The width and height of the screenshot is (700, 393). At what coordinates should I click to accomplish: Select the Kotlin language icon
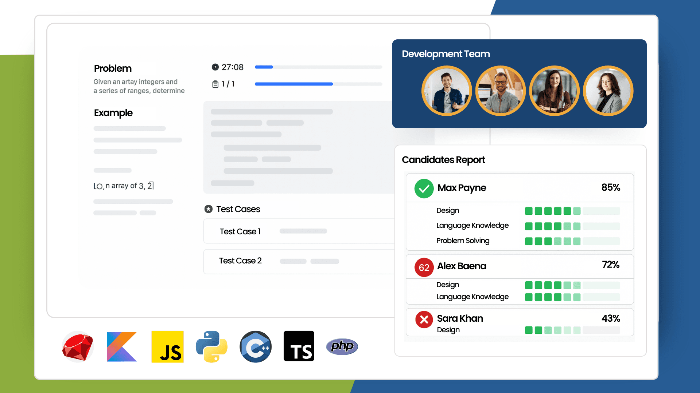pyautogui.click(x=122, y=346)
